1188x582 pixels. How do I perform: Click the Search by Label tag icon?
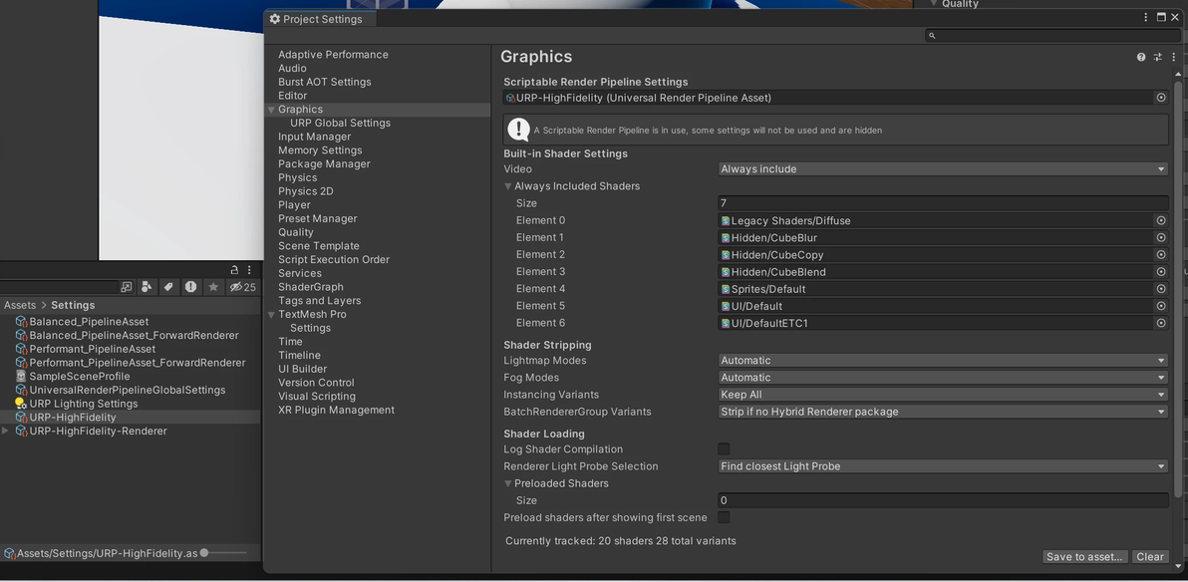tap(168, 287)
